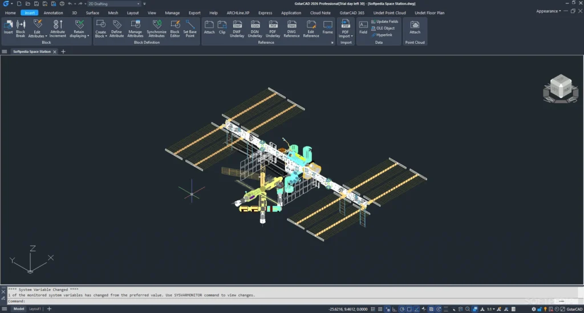This screenshot has width=584, height=313.
Task: Add new layout with plus button
Action: click(x=49, y=309)
